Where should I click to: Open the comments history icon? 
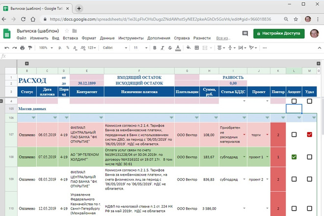tap(245, 33)
